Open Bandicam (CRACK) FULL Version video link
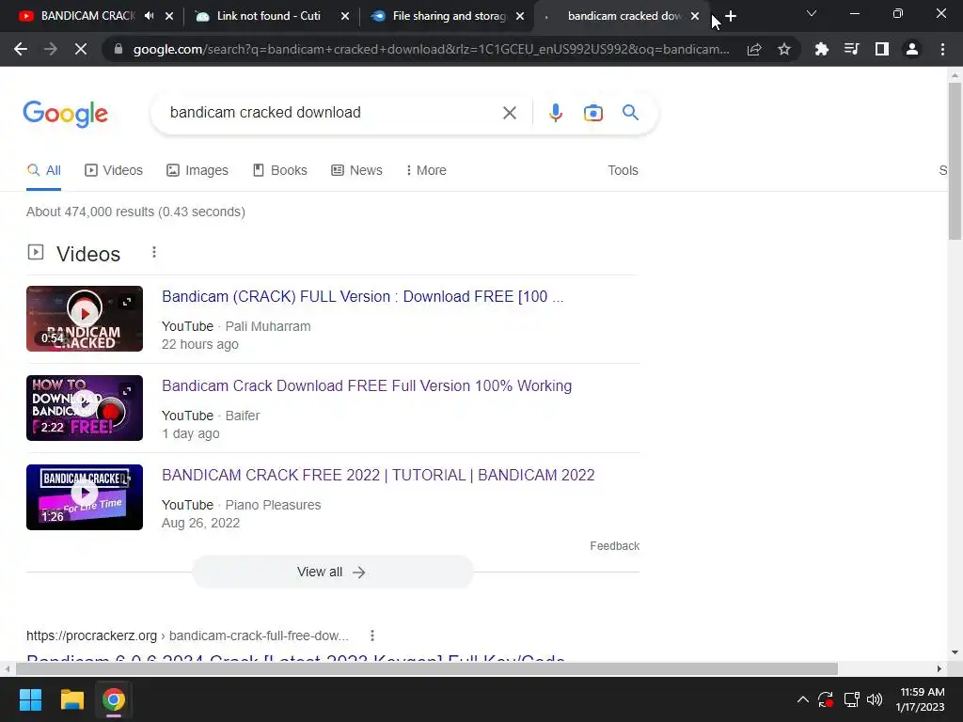This screenshot has width=963, height=722. pos(362,296)
